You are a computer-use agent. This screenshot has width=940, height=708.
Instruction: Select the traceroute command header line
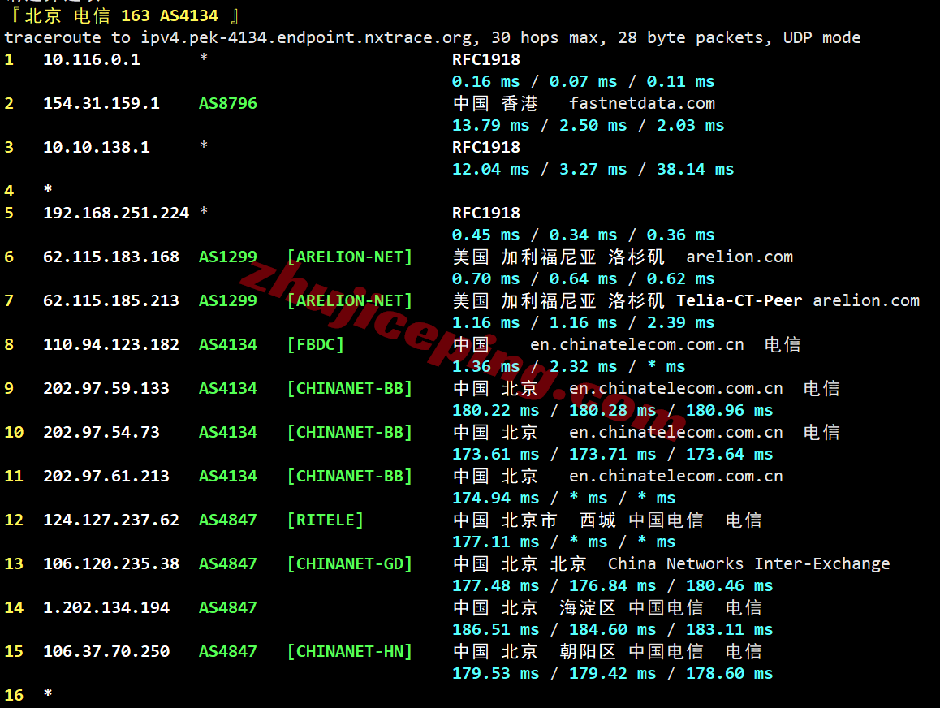[433, 38]
